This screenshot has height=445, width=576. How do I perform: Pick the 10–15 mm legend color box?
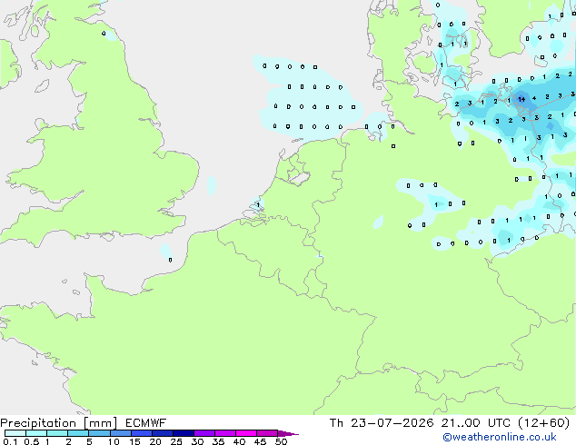tap(120, 433)
